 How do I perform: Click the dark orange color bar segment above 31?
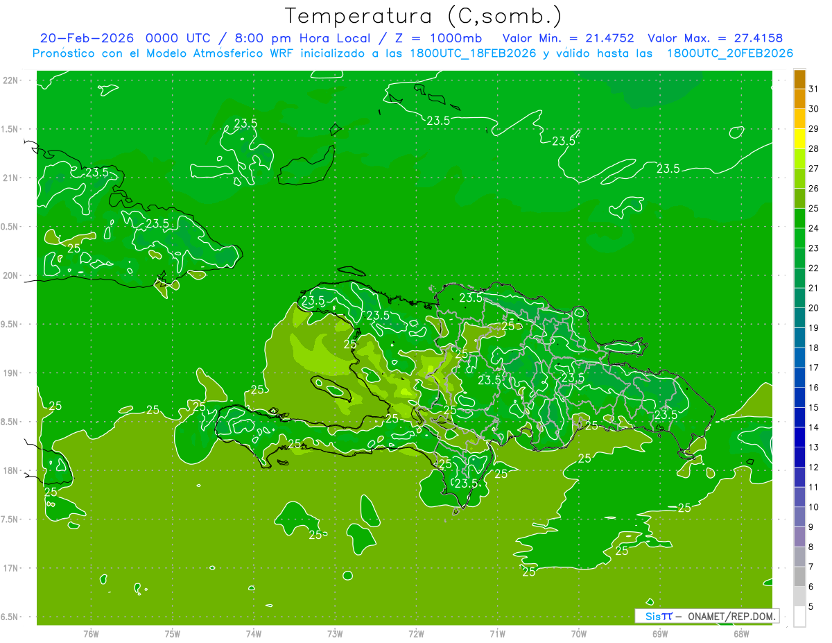click(x=799, y=79)
